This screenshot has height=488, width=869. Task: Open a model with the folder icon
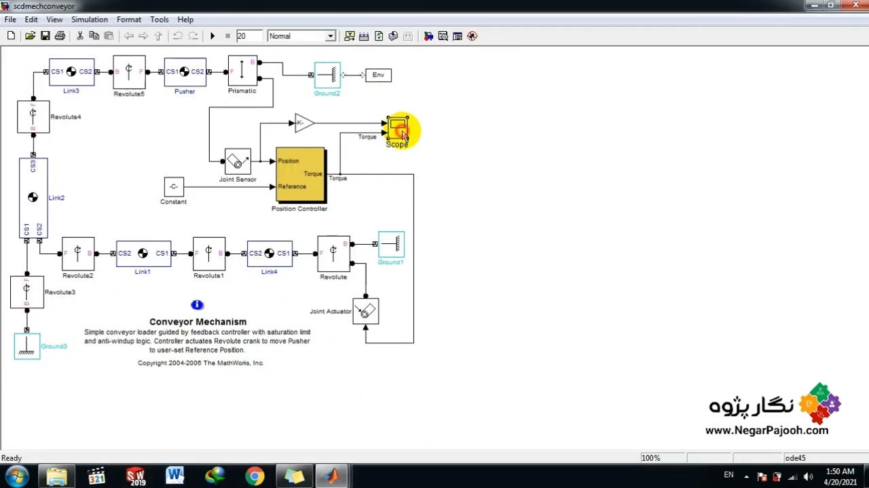30,36
